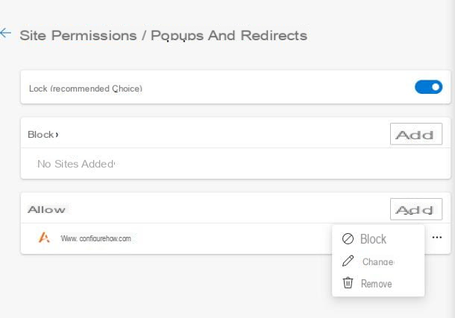Click the pencil Change icon

point(348,261)
